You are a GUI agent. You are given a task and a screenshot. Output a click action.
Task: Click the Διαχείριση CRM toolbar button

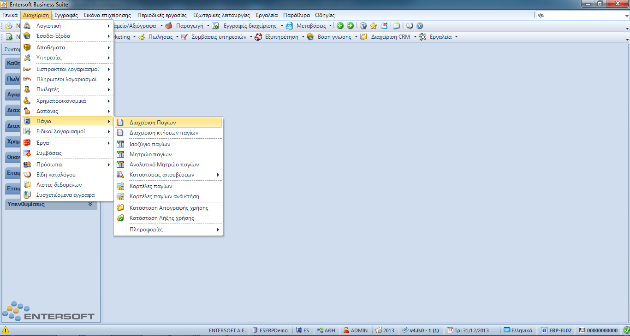(386, 37)
